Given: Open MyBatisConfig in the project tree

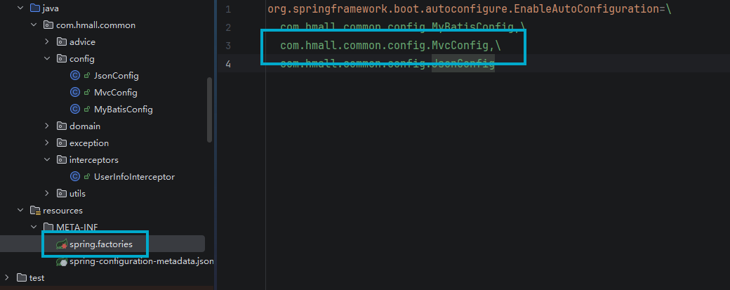Looking at the screenshot, I should click(124, 110).
